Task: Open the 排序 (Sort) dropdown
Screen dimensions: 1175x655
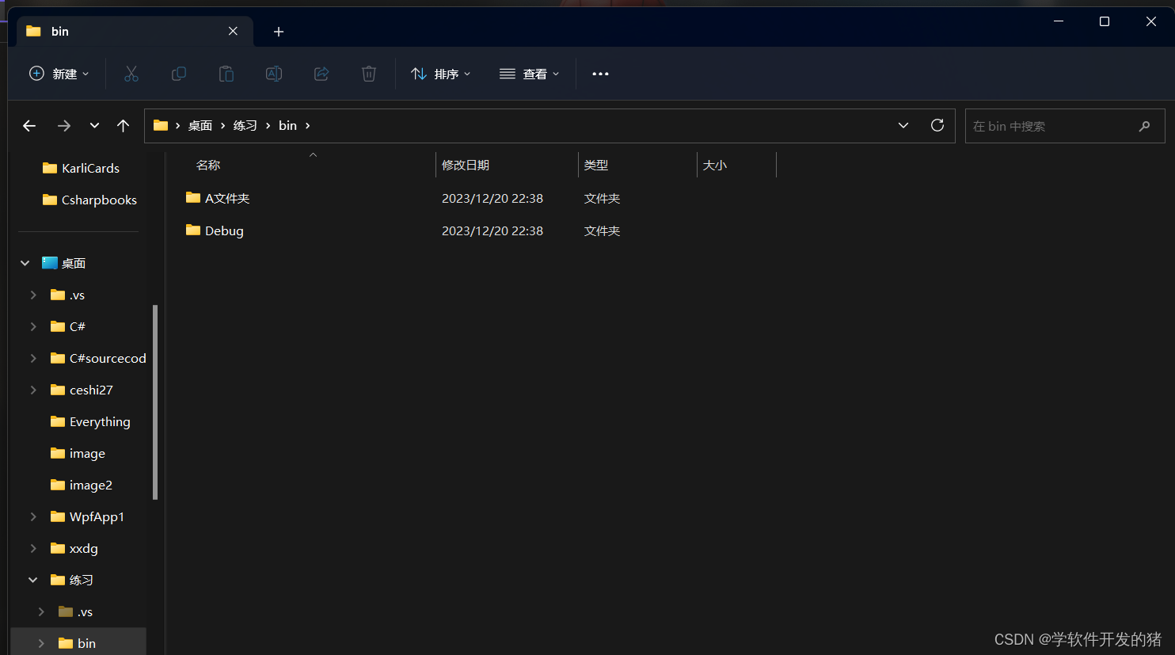Action: (441, 74)
